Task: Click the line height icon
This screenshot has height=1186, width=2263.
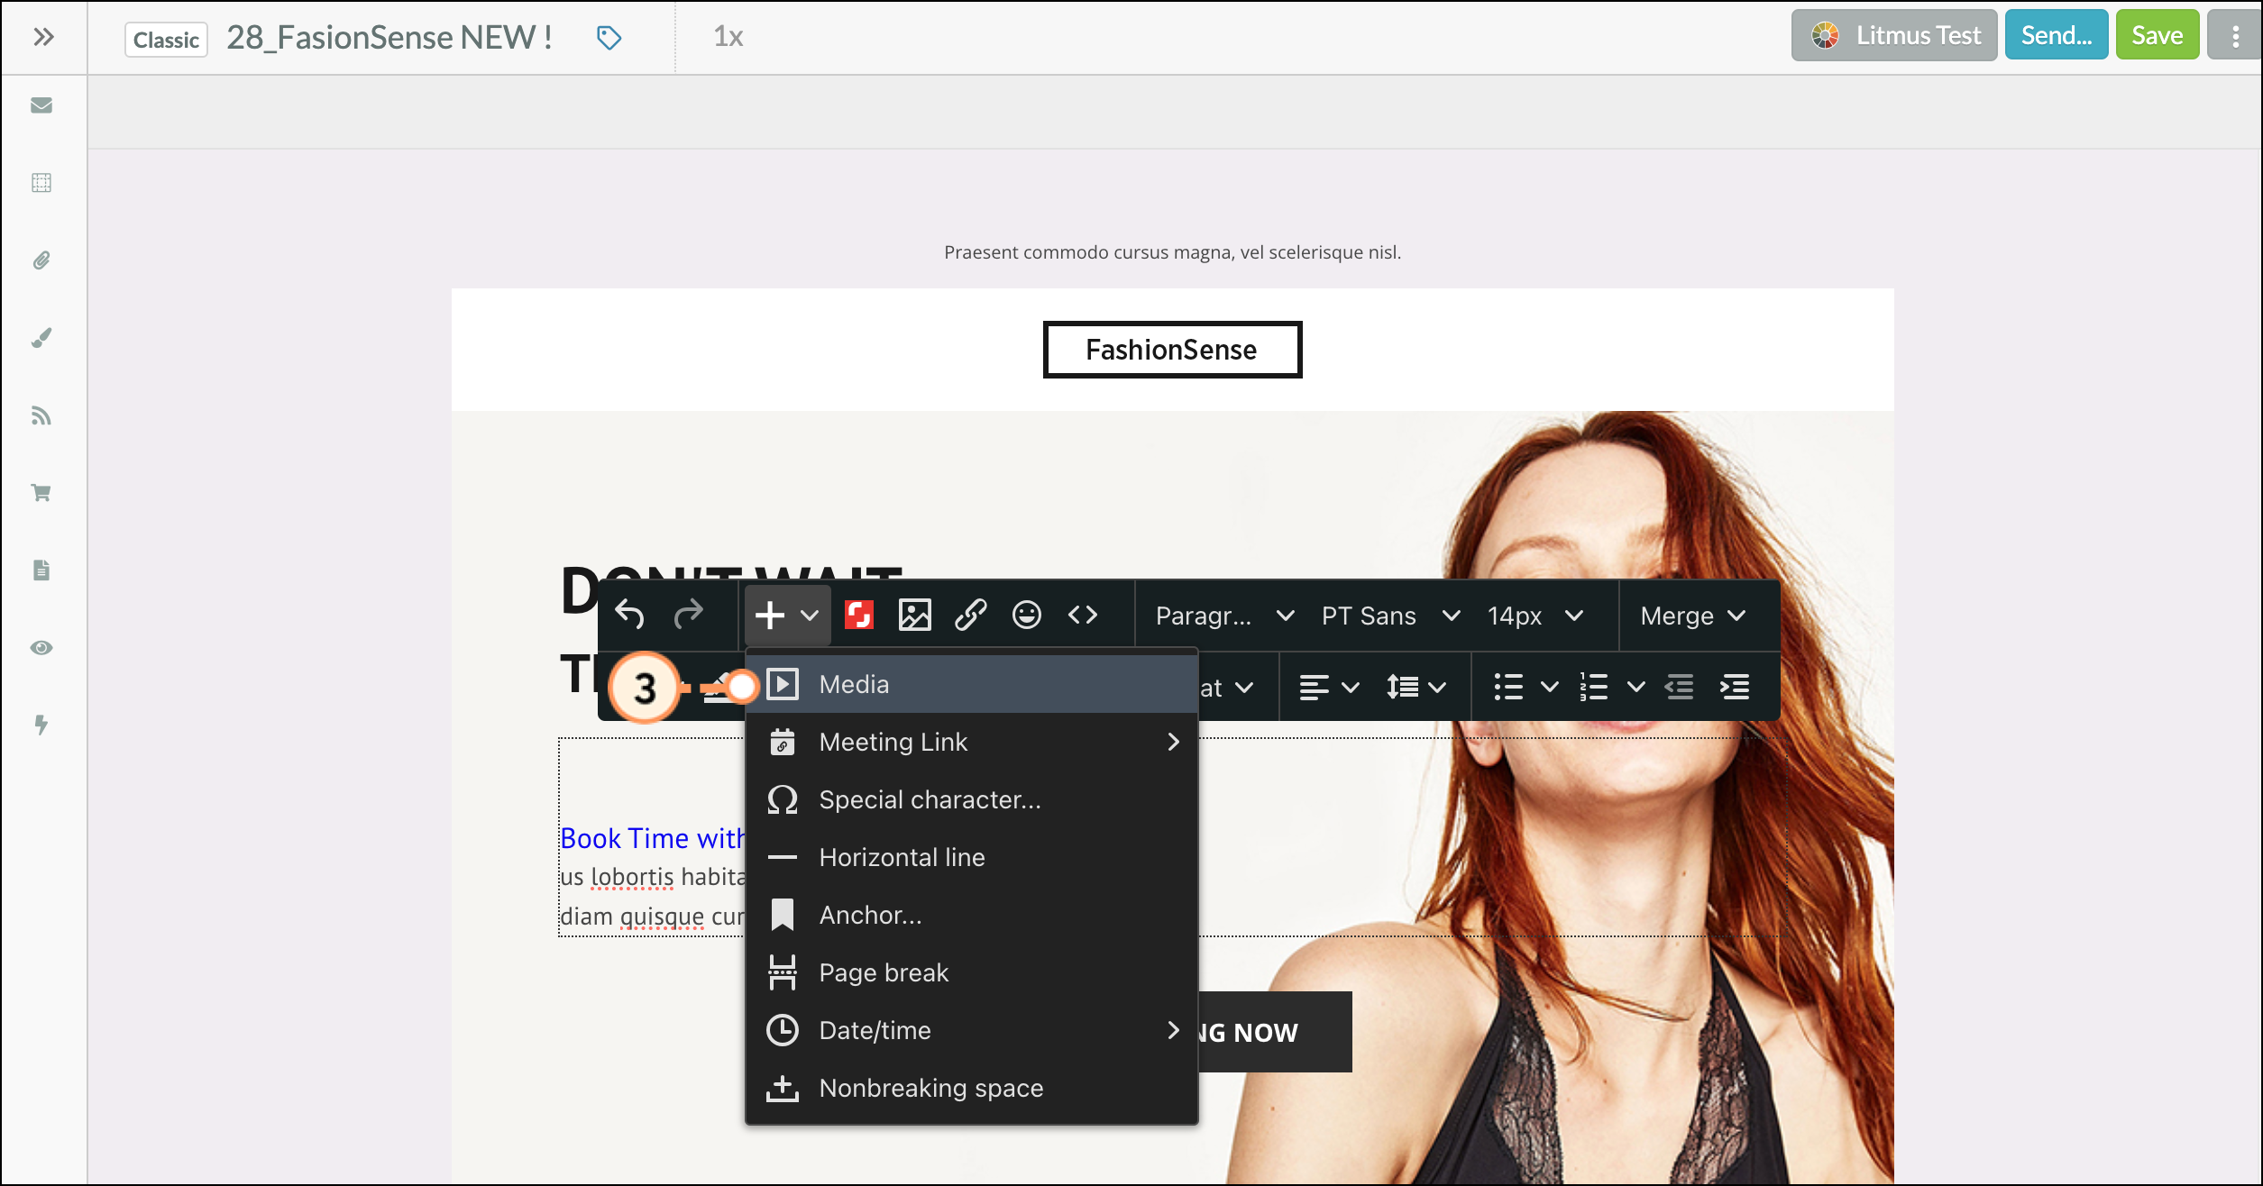Action: (1403, 688)
